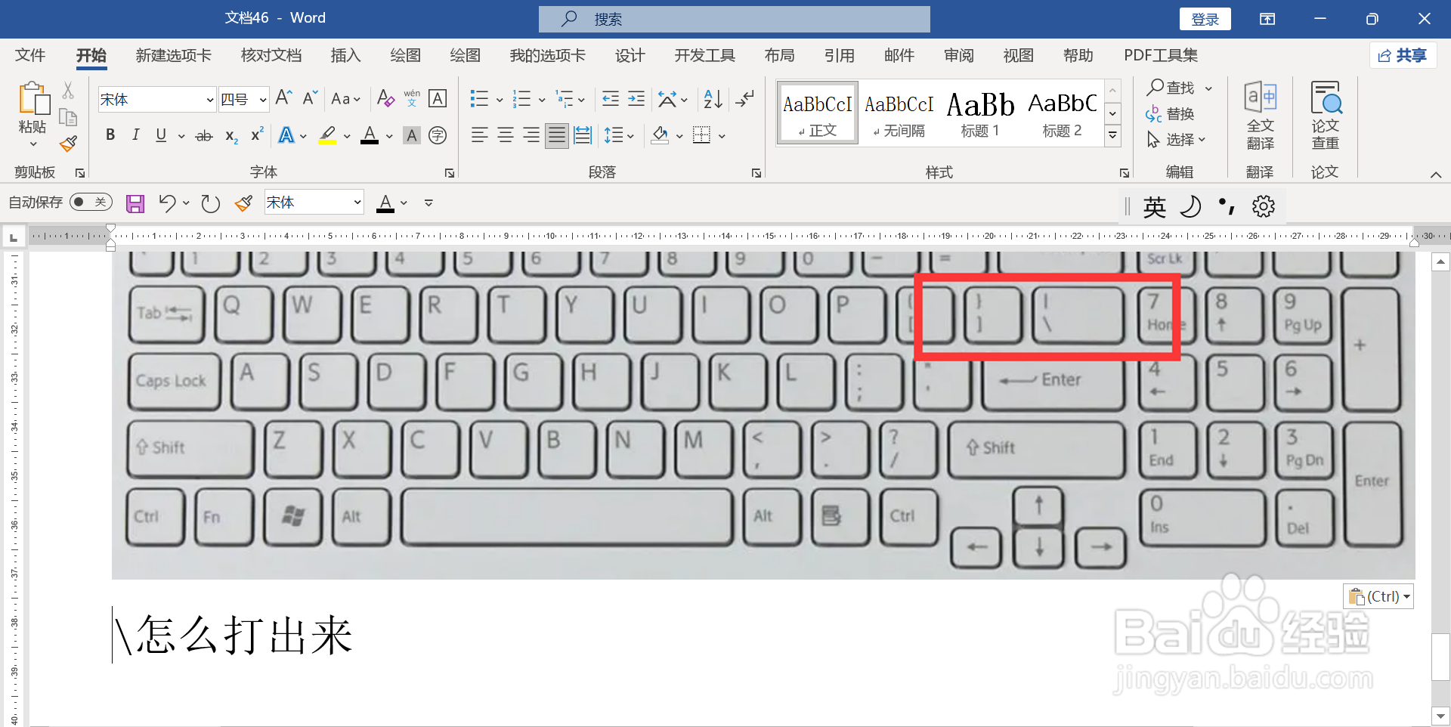Apply yellow text highlight color
1451x727 pixels.
point(327,135)
